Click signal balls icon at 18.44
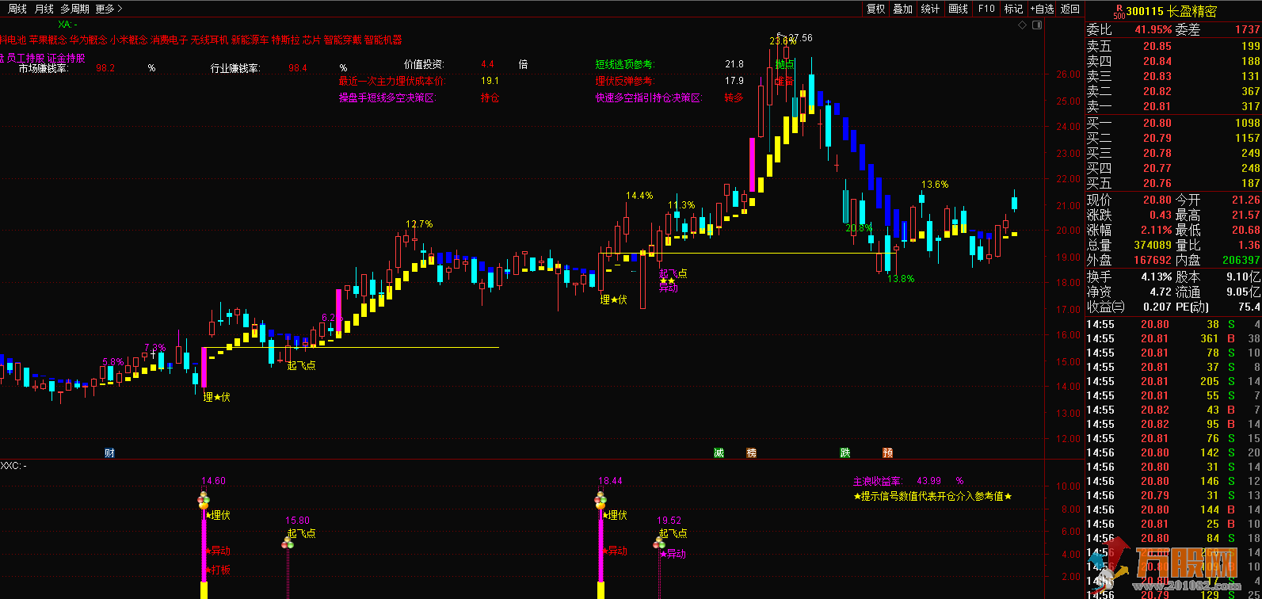This screenshot has height=599, width=1262. 600,500
